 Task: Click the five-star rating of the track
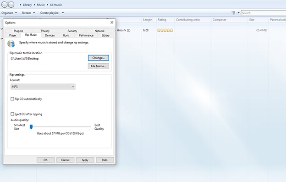click(x=165, y=30)
